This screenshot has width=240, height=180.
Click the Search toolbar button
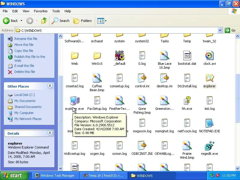61,21
